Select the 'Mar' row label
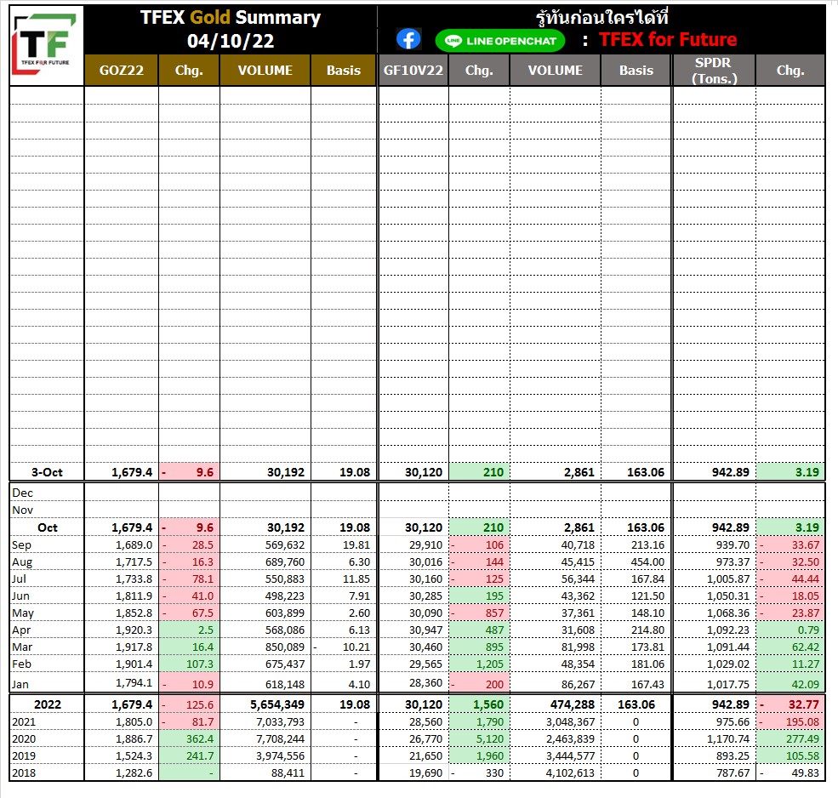Image resolution: width=838 pixels, height=798 pixels. [22, 647]
